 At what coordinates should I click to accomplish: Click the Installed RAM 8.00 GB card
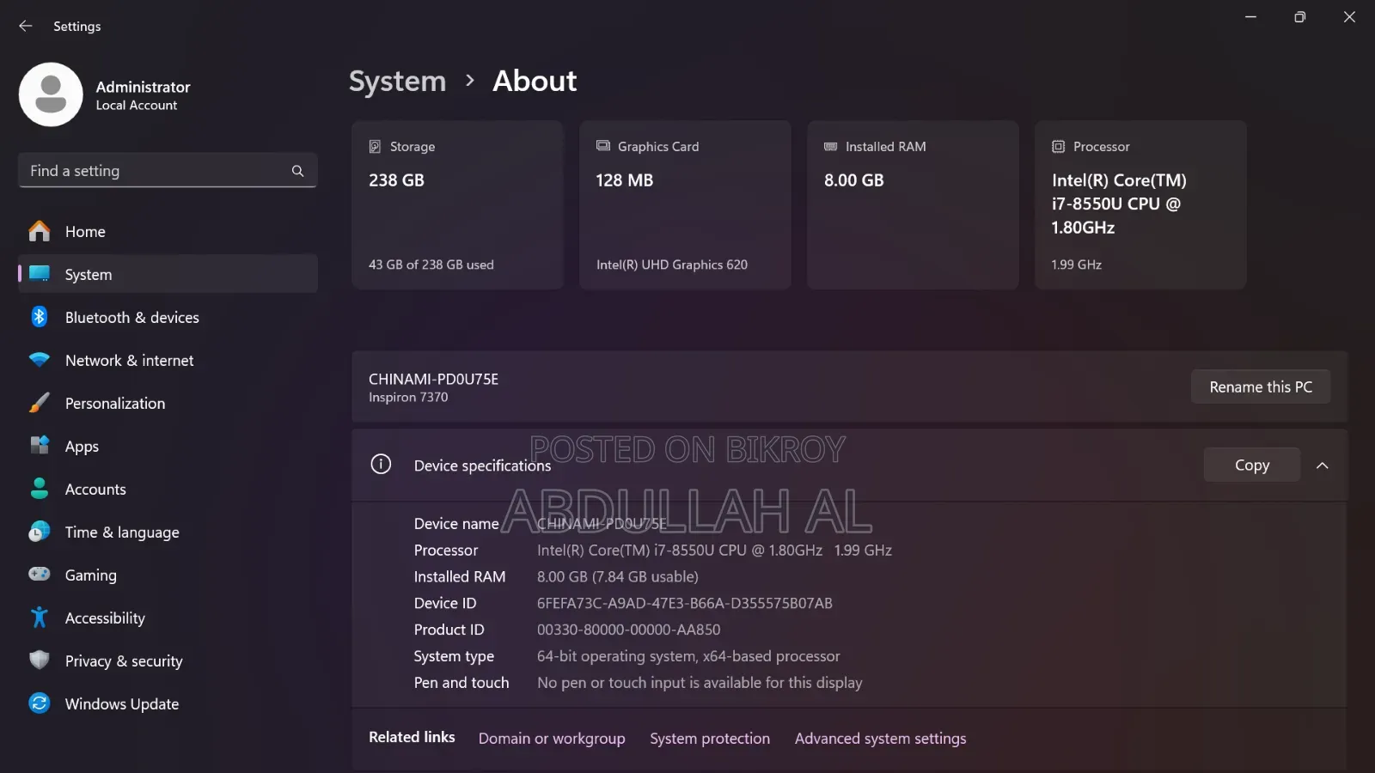tap(913, 204)
